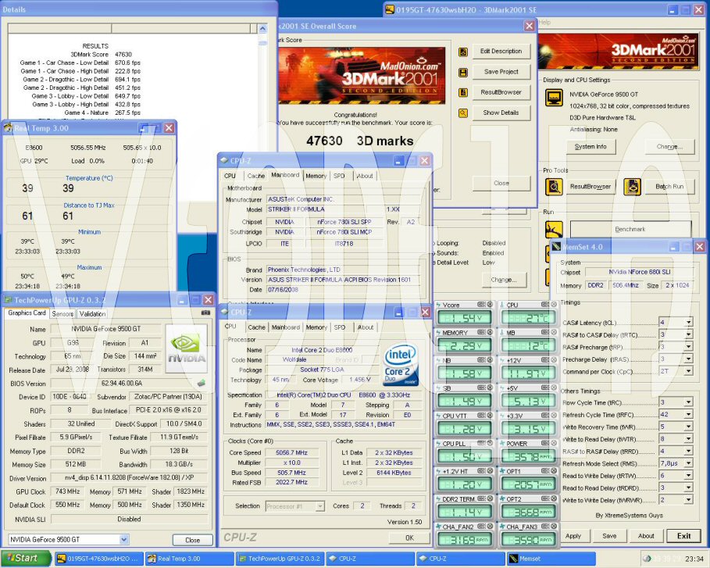
Task: Close the CHA_FAN3 gauge with its X icon
Action: 553,527
